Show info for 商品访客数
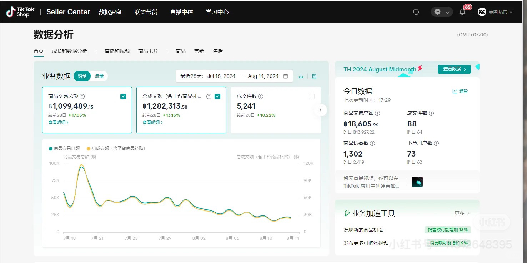The image size is (527, 263). 372,143
